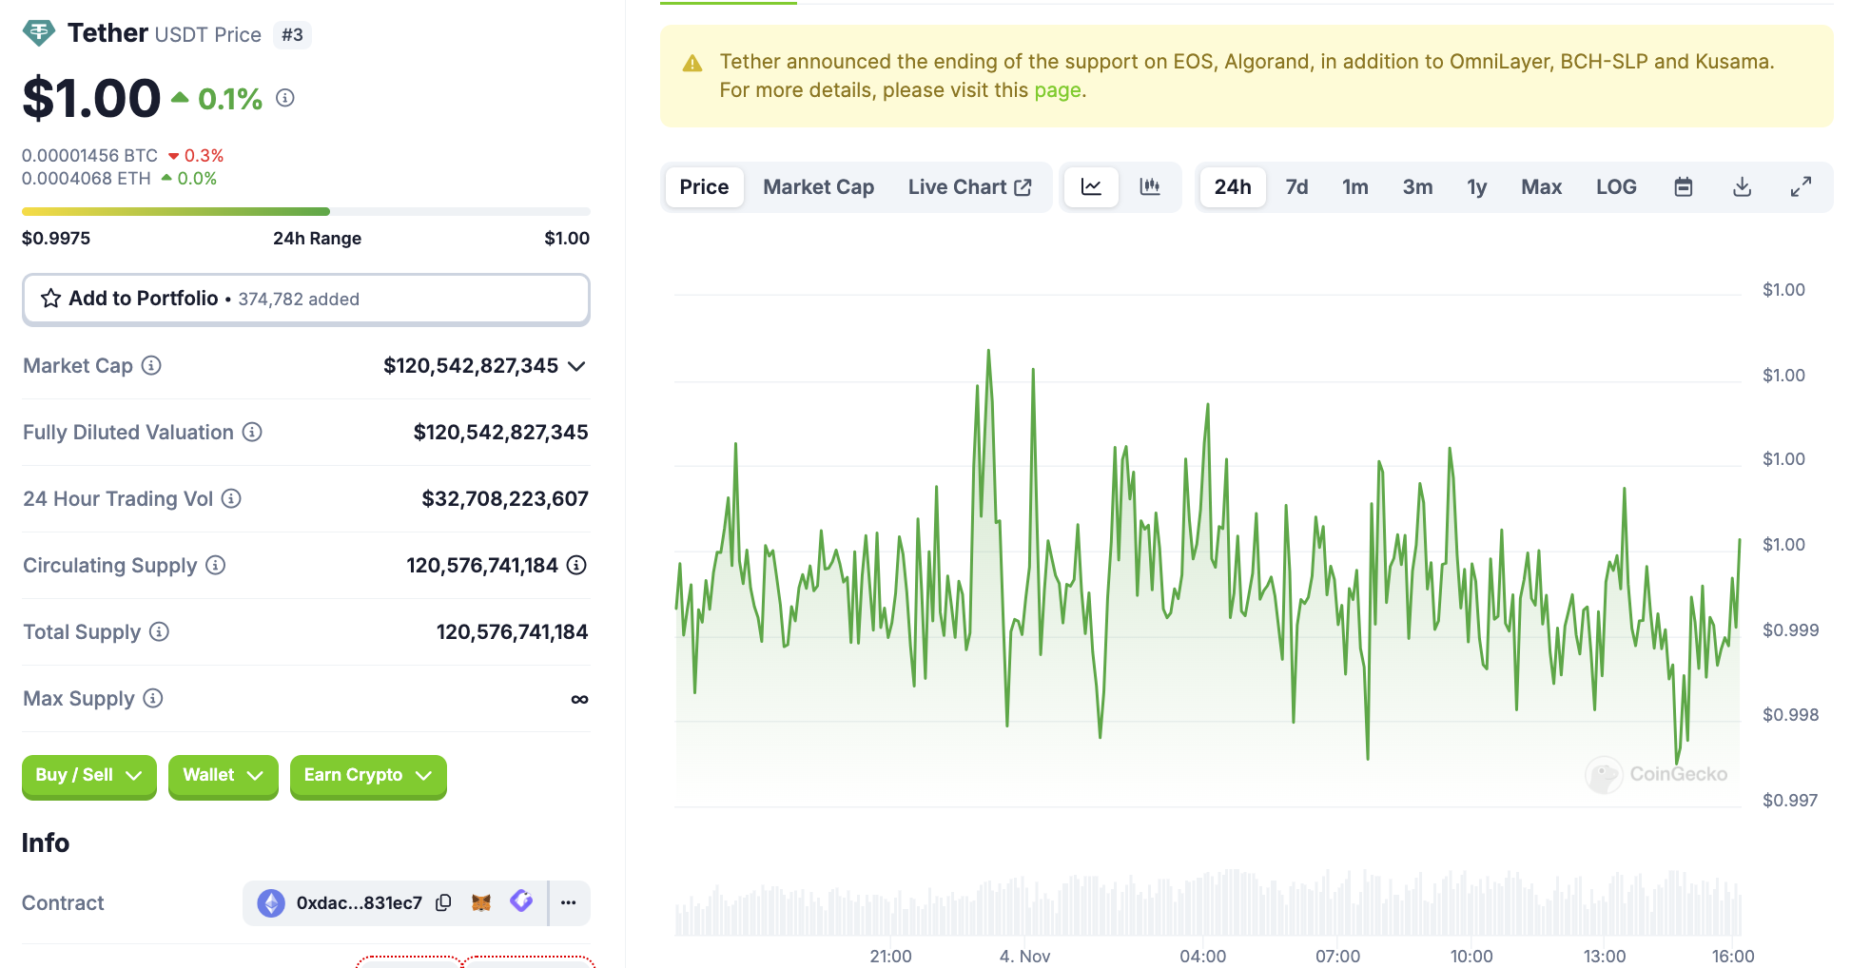Expand the Earn Crypto dropdown
The image size is (1851, 968).
pyautogui.click(x=367, y=776)
